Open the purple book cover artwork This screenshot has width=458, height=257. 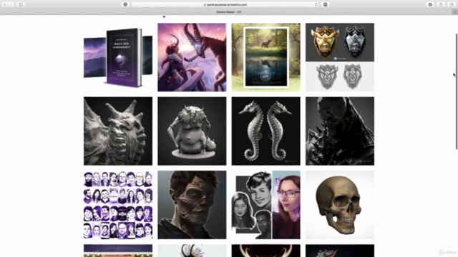118,57
